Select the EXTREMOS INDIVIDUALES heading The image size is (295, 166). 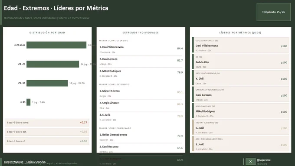point(141,33)
